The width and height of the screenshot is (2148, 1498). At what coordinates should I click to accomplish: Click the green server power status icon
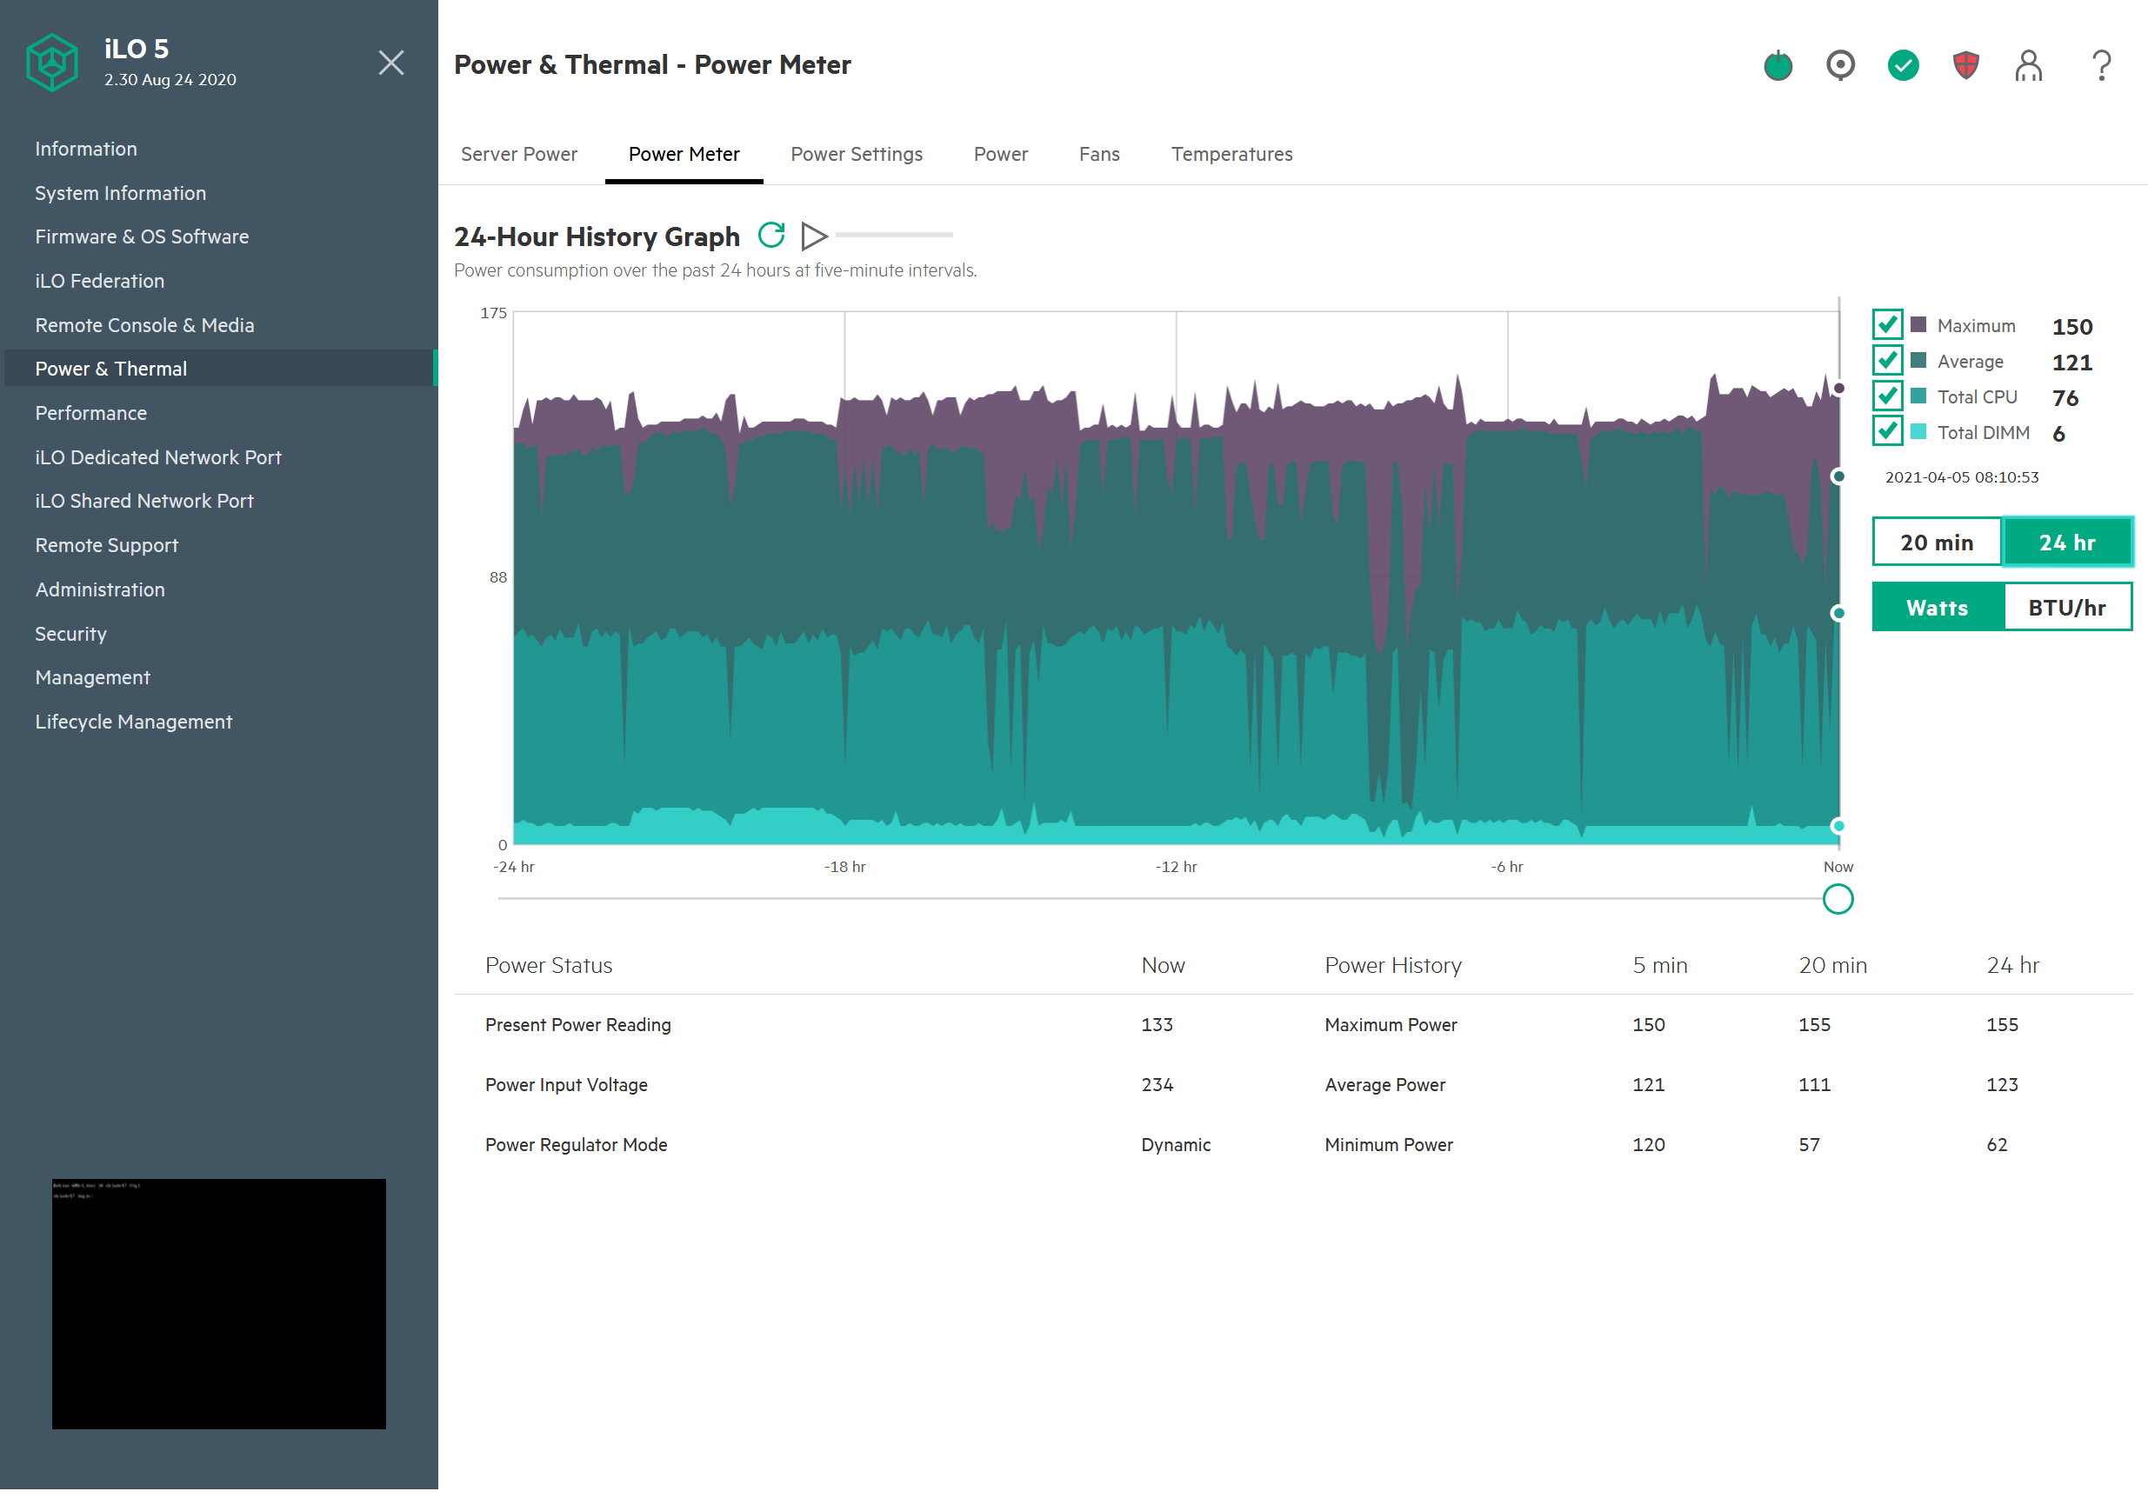point(1778,65)
